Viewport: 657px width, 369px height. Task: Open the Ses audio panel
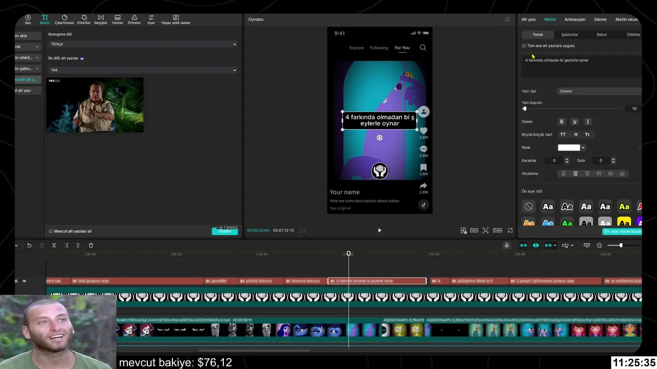click(28, 19)
